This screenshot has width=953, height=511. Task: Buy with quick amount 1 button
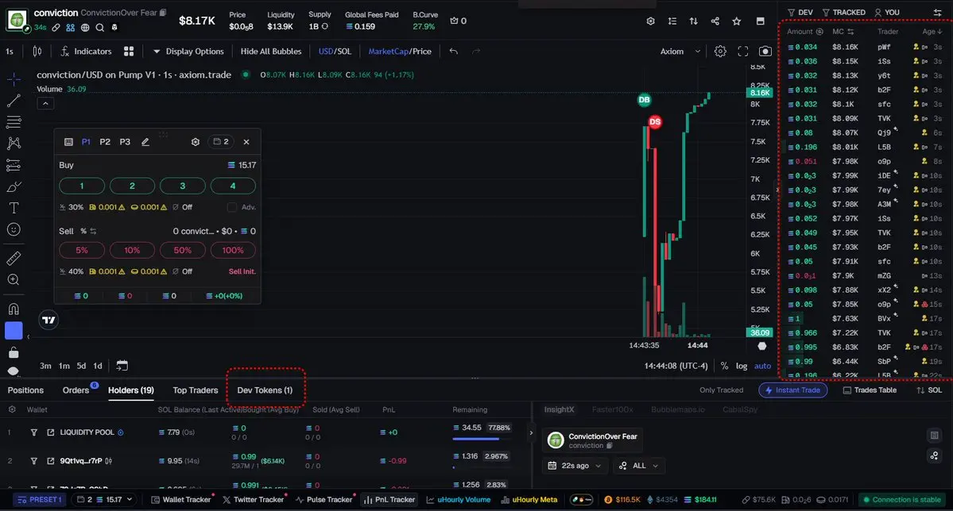(81, 186)
